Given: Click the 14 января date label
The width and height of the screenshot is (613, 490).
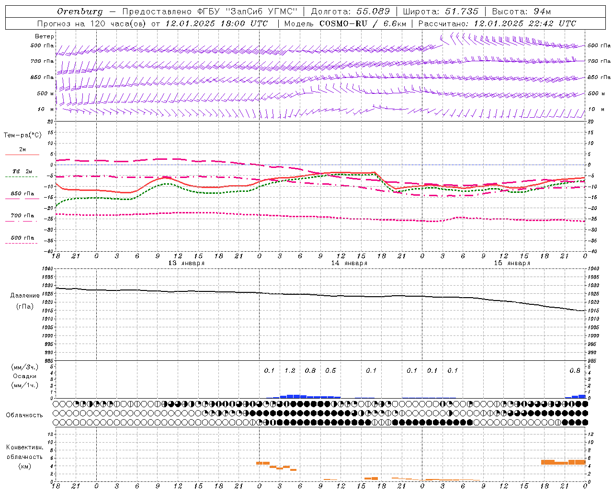Looking at the screenshot, I should tap(349, 263).
